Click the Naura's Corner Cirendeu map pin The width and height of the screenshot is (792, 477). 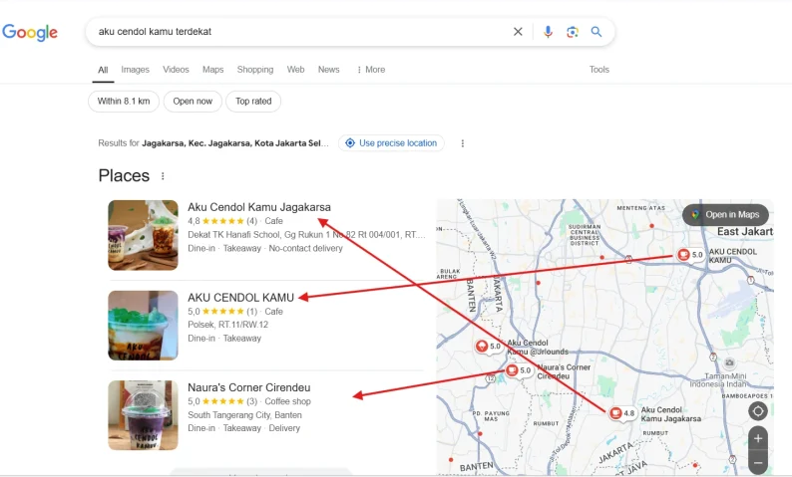(519, 370)
